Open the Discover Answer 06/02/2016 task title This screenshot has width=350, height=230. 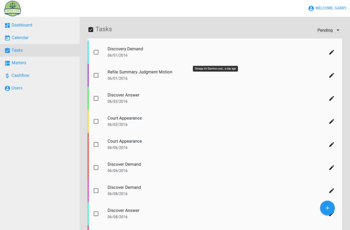coord(123,95)
